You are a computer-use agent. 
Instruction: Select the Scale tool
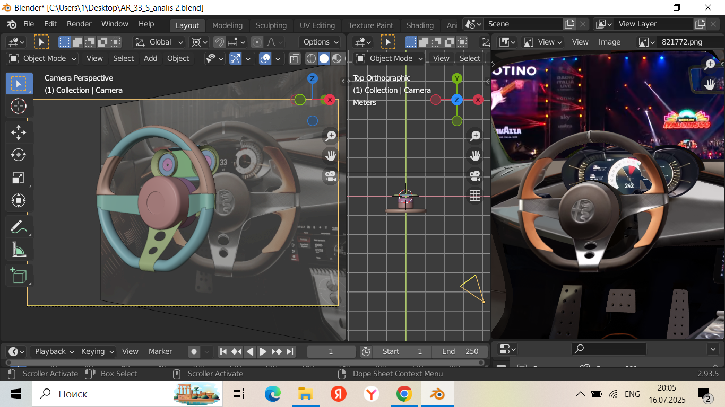click(x=19, y=178)
